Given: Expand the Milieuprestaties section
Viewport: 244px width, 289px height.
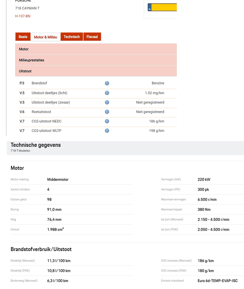Looking at the screenshot, I should point(96,60).
